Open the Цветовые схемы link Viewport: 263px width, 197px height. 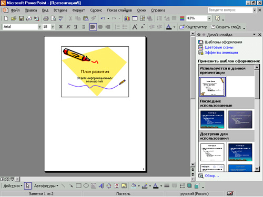[x=219, y=47]
